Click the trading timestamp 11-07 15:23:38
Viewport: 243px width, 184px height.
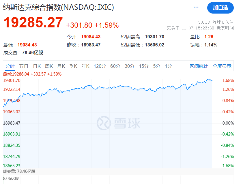point(198,28)
